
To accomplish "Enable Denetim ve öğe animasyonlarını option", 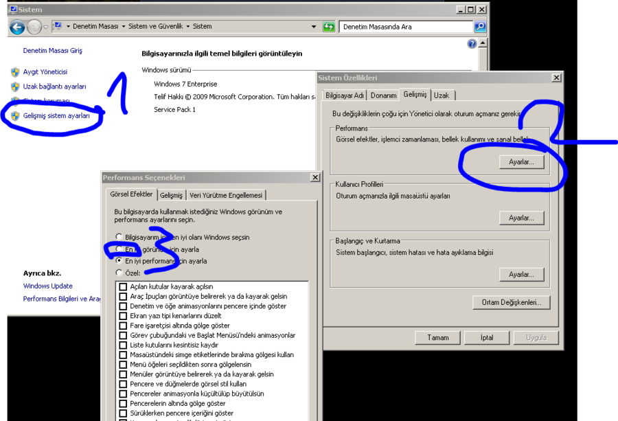I will click(123, 306).
